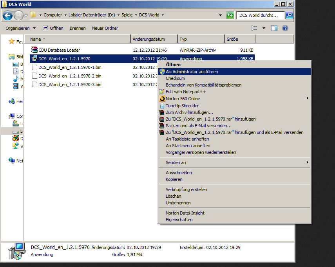335x267 pixels.
Task: Go back with the Back arrow button
Action: 8,15
